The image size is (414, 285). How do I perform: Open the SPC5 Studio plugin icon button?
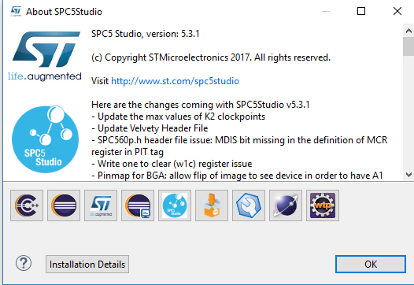point(175,205)
